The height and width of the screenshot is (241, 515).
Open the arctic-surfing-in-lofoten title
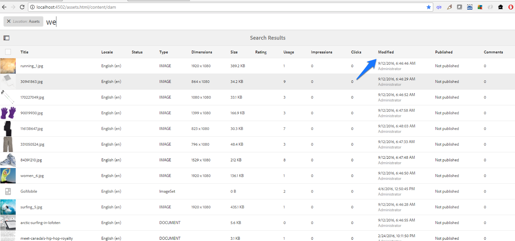click(x=41, y=223)
